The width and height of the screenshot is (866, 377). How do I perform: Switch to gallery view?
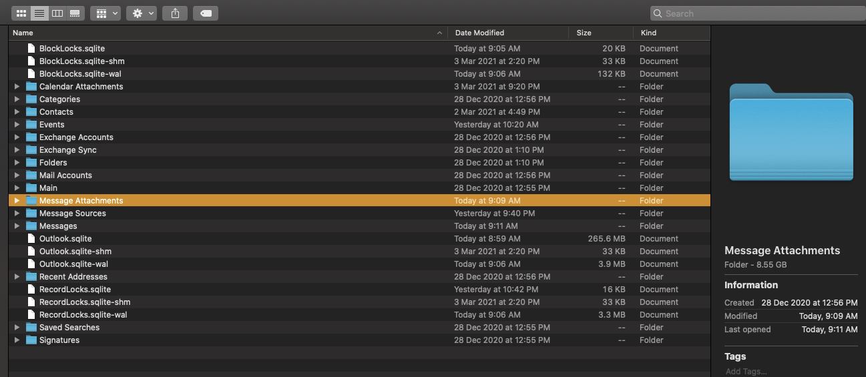(x=75, y=13)
